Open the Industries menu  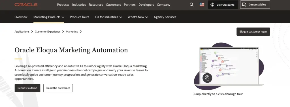point(79,5)
